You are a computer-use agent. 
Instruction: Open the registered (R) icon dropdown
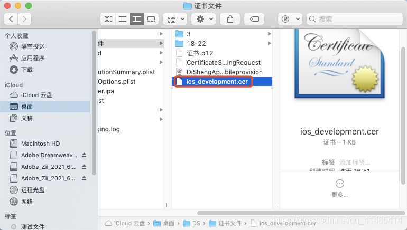point(290,19)
